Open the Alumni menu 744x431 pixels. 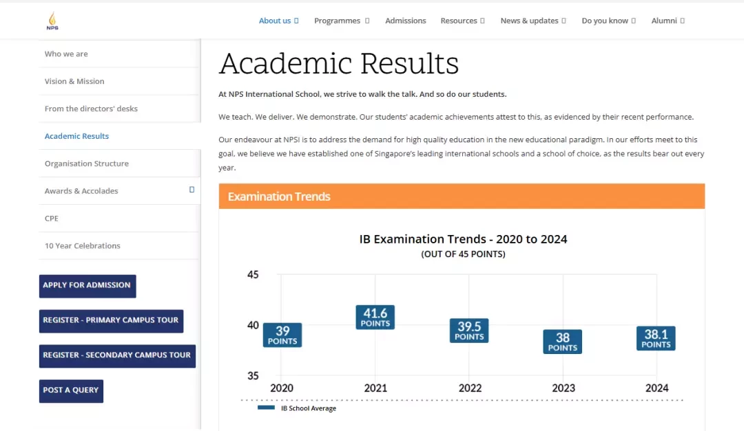[664, 21]
